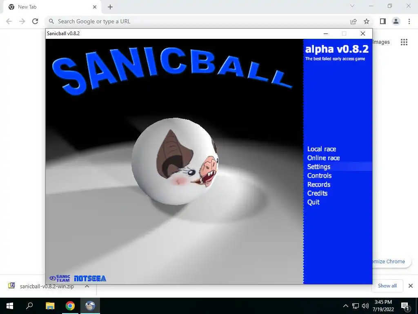Open the taskbar clock and date
The image size is (418, 314).
click(383, 306)
